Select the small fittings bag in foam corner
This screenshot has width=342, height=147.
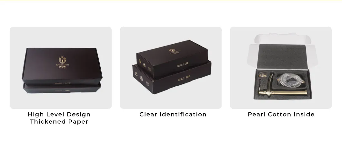[x=263, y=74]
